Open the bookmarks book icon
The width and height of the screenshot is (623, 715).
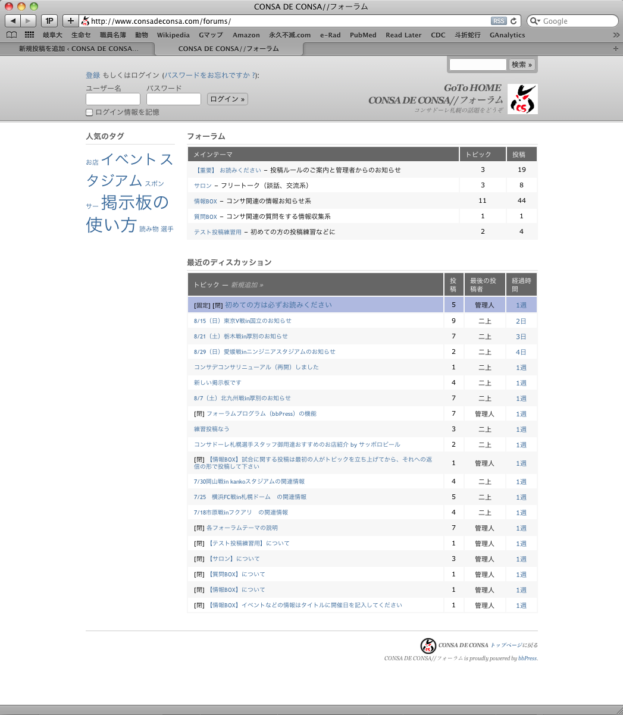point(11,35)
